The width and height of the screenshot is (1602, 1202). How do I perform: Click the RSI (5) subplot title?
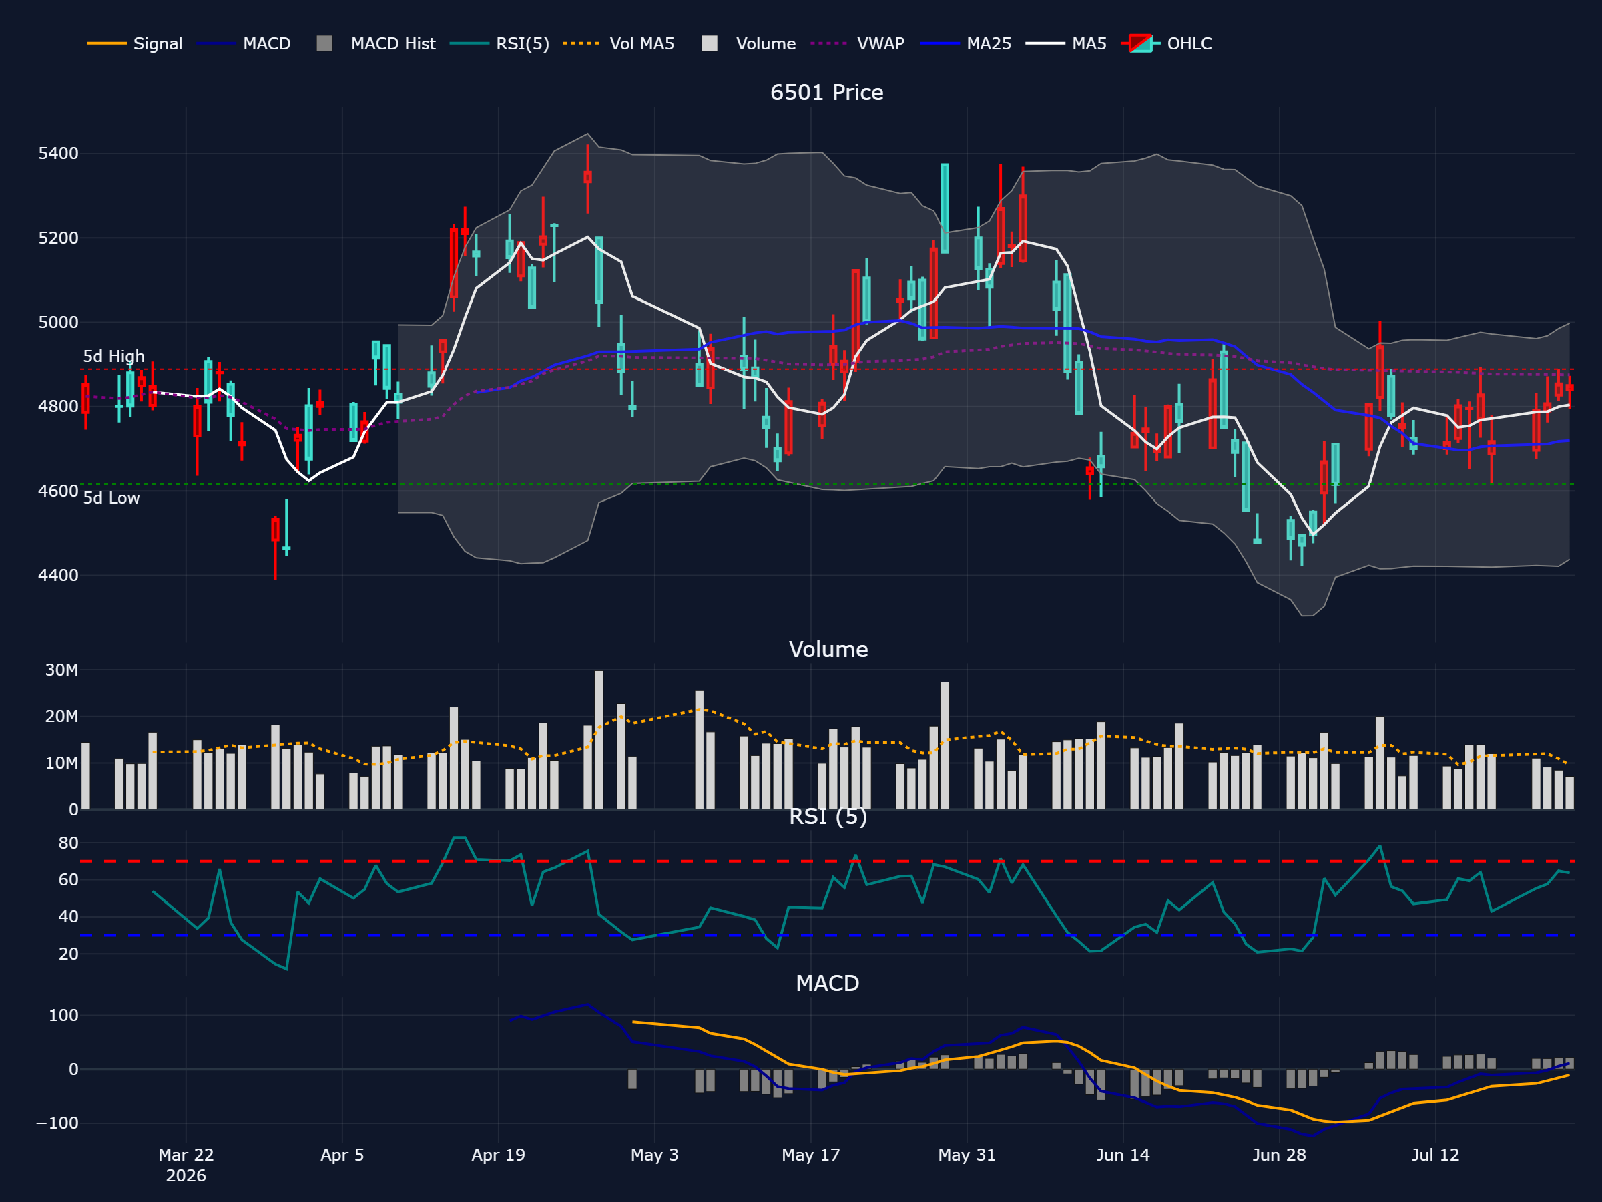828,817
